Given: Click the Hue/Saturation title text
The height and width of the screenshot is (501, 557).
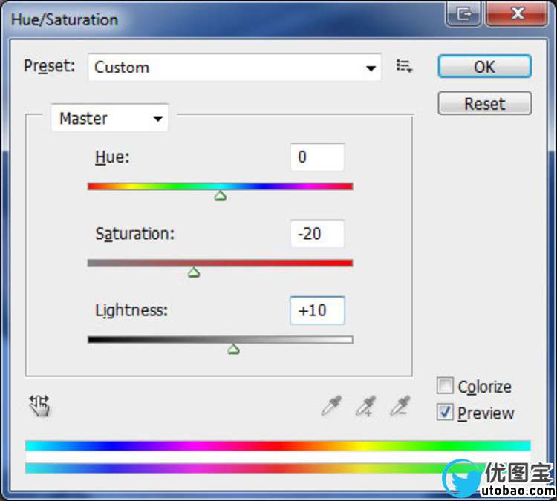Looking at the screenshot, I should (65, 19).
